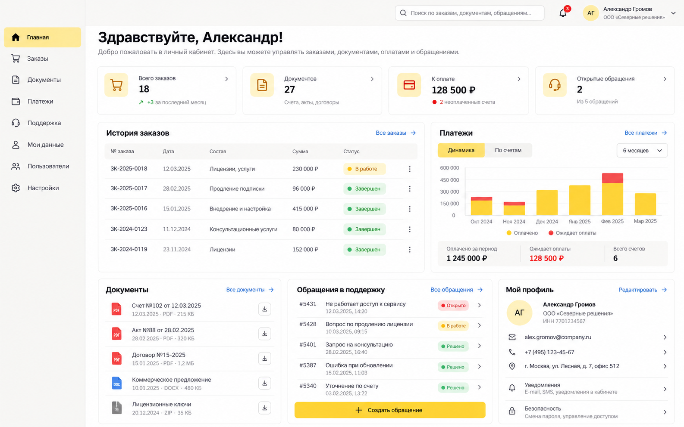Viewport: 684px width, 427px height.
Task: Follow the Все платежи link
Action: pyautogui.click(x=646, y=133)
